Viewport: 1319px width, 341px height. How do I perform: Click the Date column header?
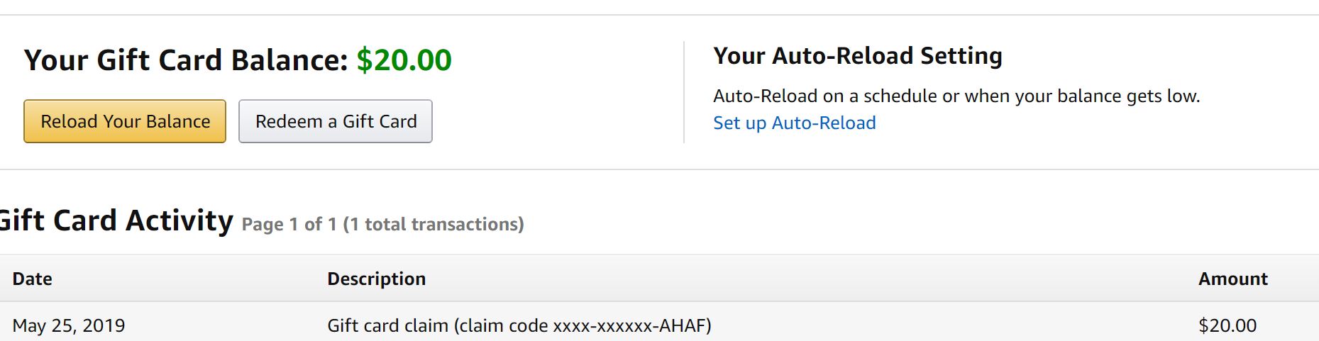(x=32, y=279)
